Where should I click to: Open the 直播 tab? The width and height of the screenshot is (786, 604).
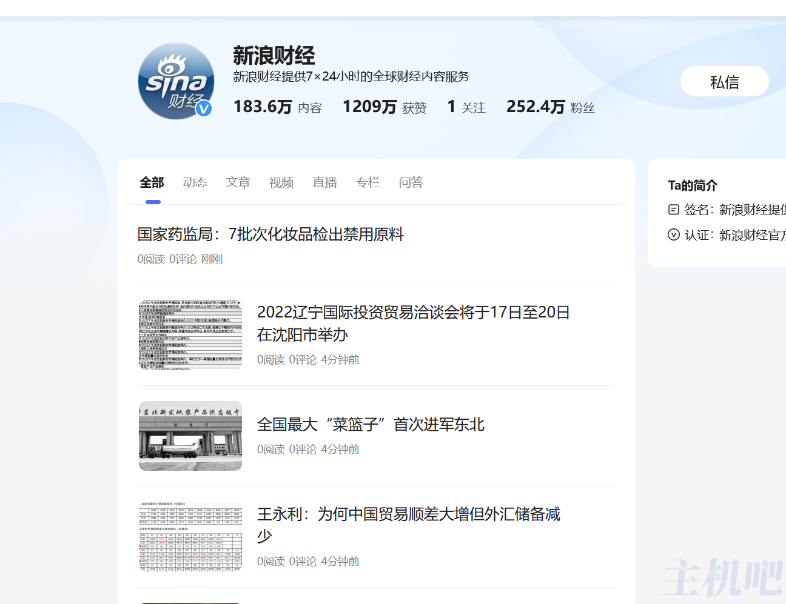coord(324,182)
